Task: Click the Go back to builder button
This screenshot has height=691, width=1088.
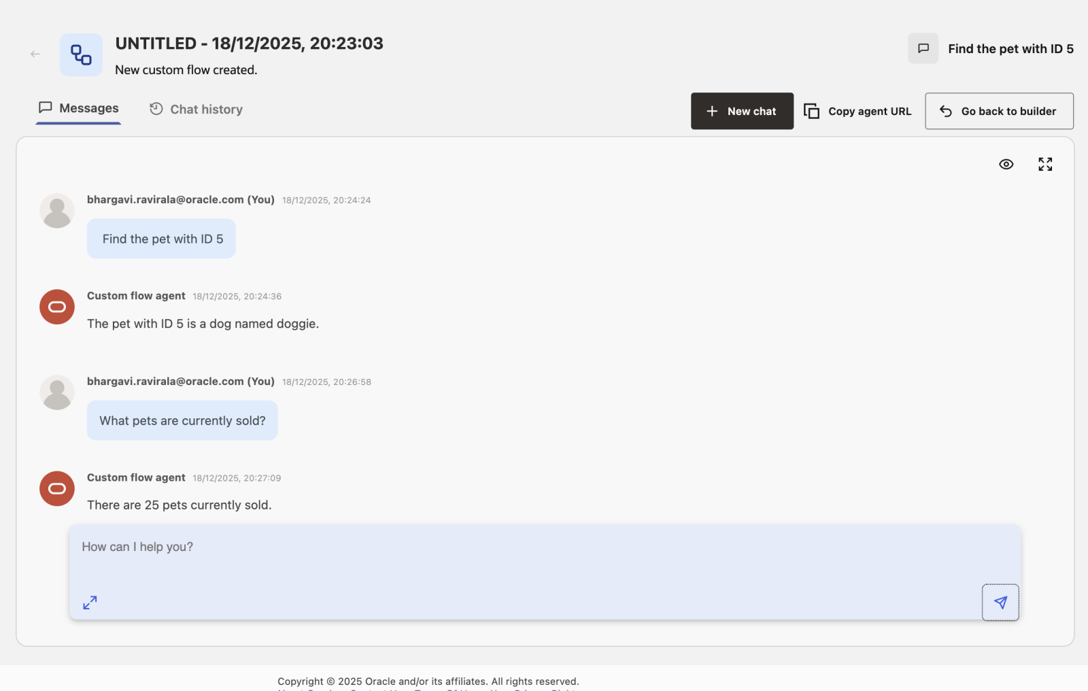Action: point(998,111)
